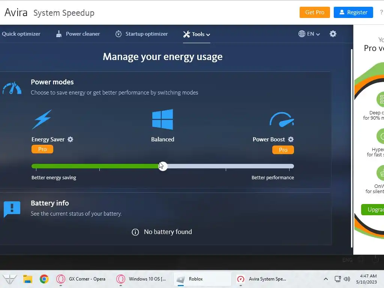Click the taskbar clock showing 4:47 AM
The width and height of the screenshot is (384, 288).
pyautogui.click(x=366, y=279)
